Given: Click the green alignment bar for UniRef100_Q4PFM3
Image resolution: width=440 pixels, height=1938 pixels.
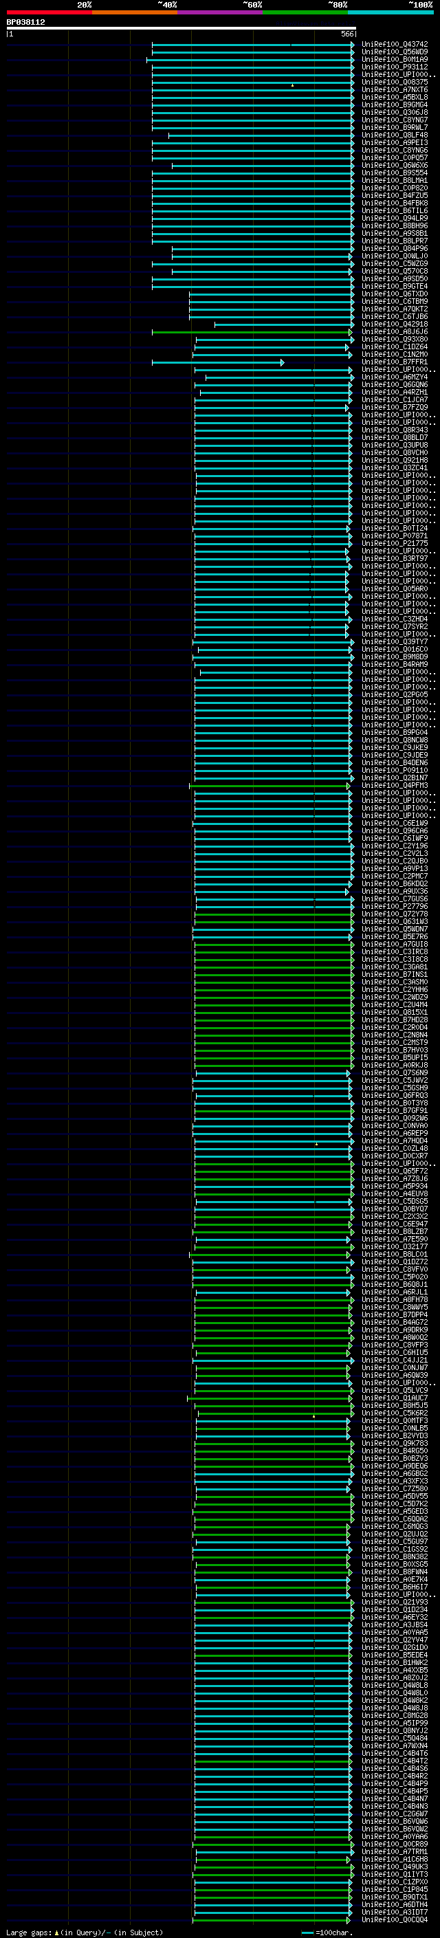Looking at the screenshot, I should pos(269,785).
